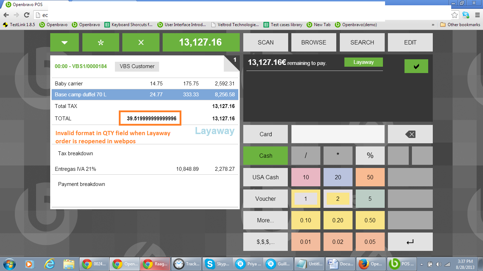Switch to the BROWSE tab
The image size is (483, 271).
click(x=314, y=42)
